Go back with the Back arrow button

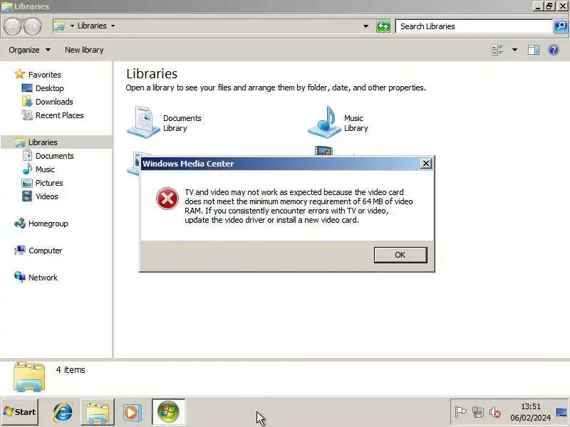click(x=12, y=26)
